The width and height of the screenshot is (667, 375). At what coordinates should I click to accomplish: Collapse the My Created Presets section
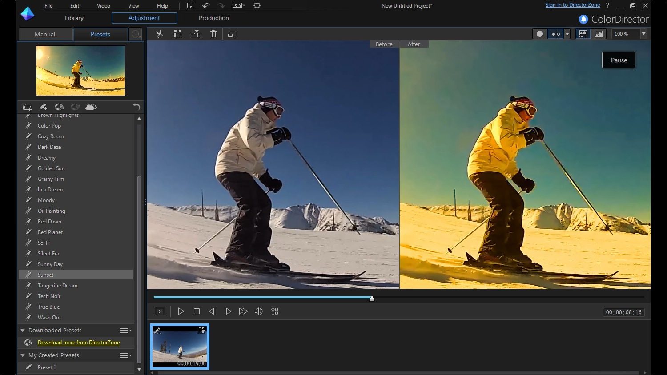(23, 355)
